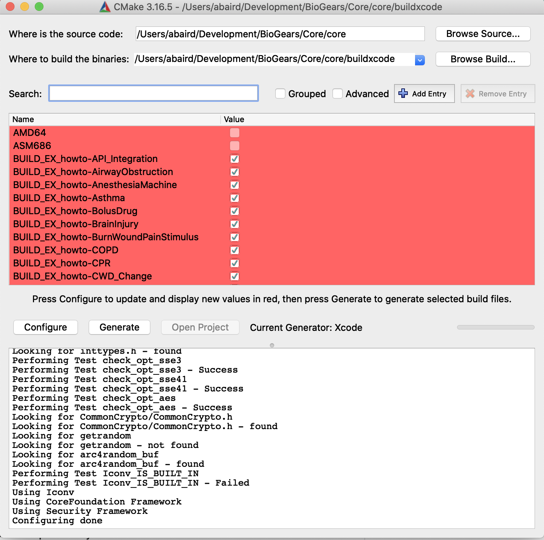Image resolution: width=544 pixels, height=540 pixels.
Task: Select BUILD_EX_howto-AnesthesiaMachine entry name
Action: coord(95,185)
